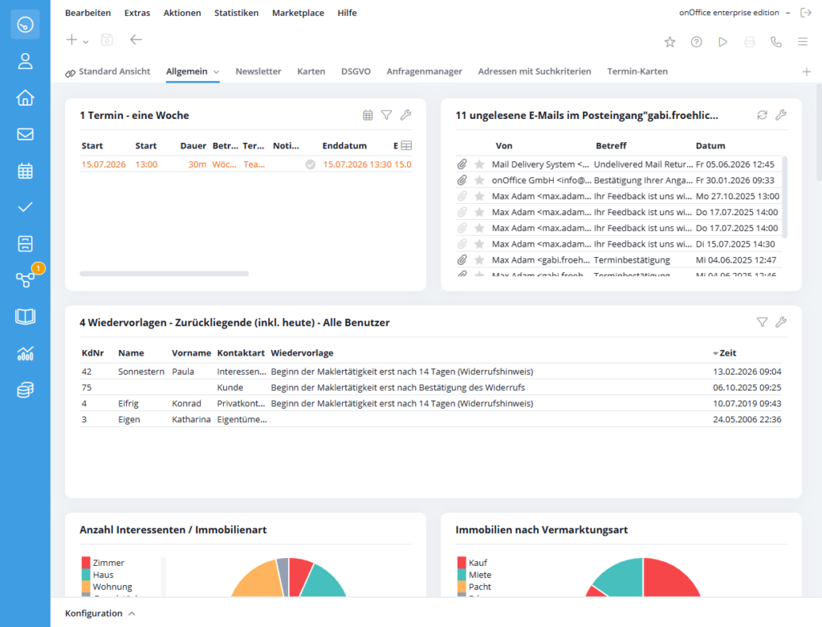Click the play triangle toolbar icon

click(x=723, y=42)
